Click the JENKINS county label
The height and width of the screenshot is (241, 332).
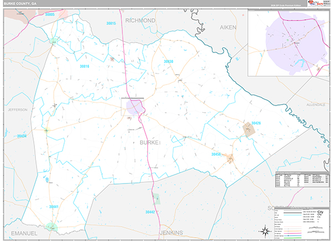(x=171, y=233)
